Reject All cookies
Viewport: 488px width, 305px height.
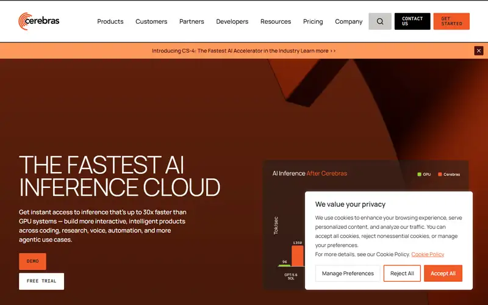coord(402,273)
